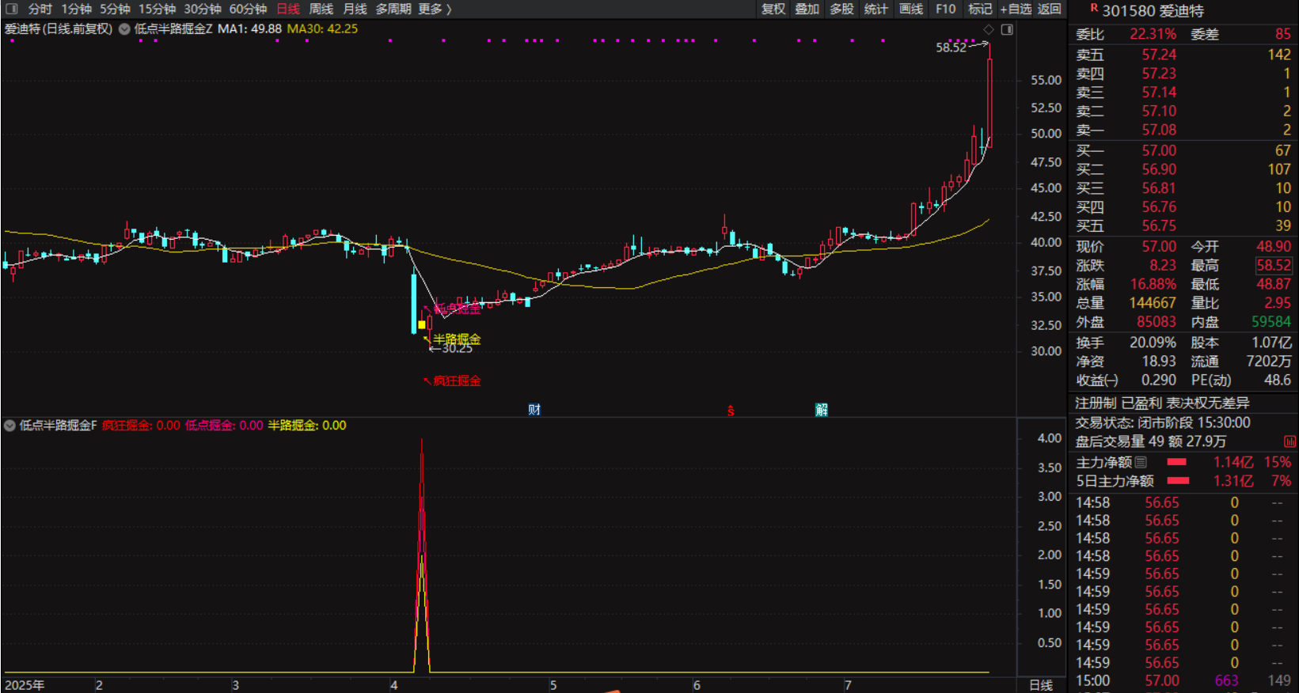This screenshot has width=1299, height=693.
Task: Open the 财 financial event marker
Action: [x=534, y=409]
